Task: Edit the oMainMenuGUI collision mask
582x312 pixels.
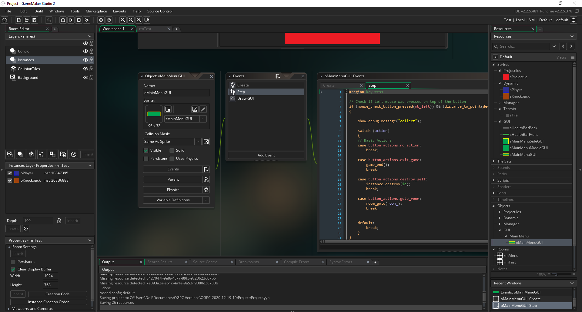Action: coord(206,141)
